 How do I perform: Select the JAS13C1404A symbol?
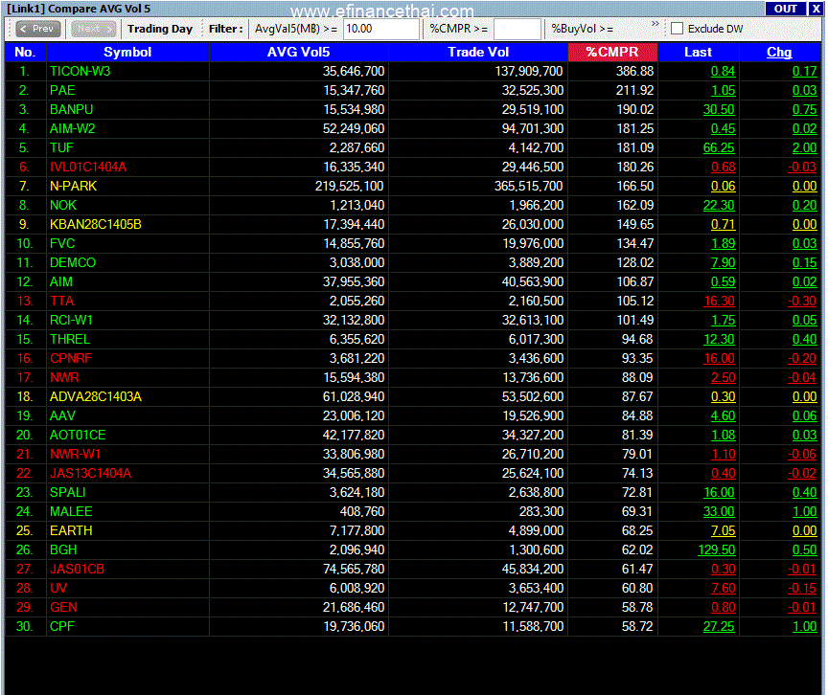click(x=90, y=474)
